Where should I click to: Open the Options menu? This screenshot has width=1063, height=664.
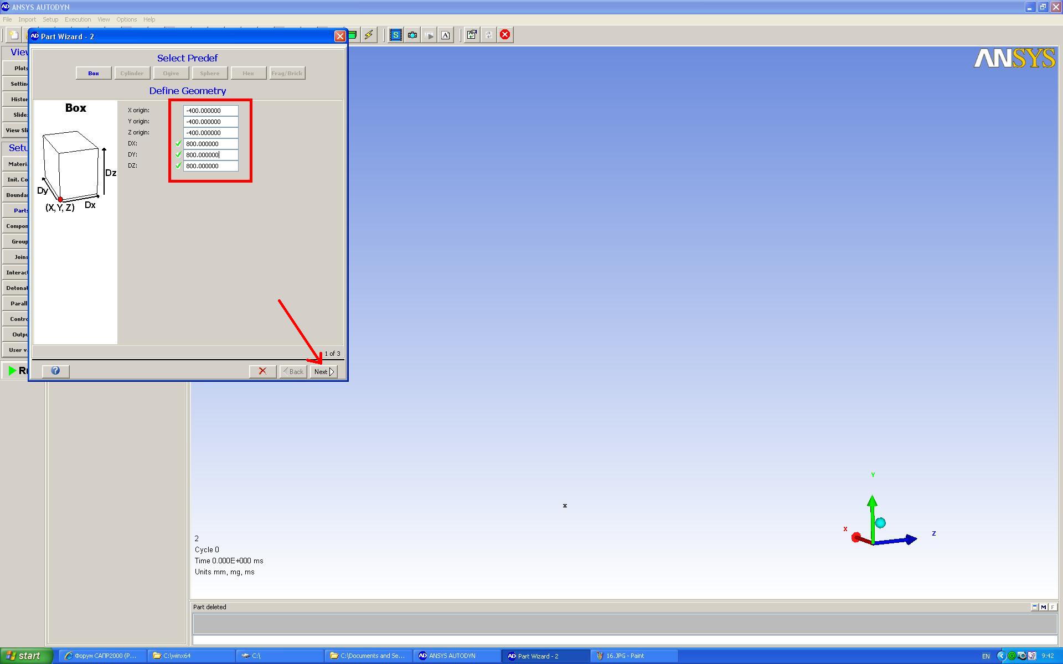[126, 19]
